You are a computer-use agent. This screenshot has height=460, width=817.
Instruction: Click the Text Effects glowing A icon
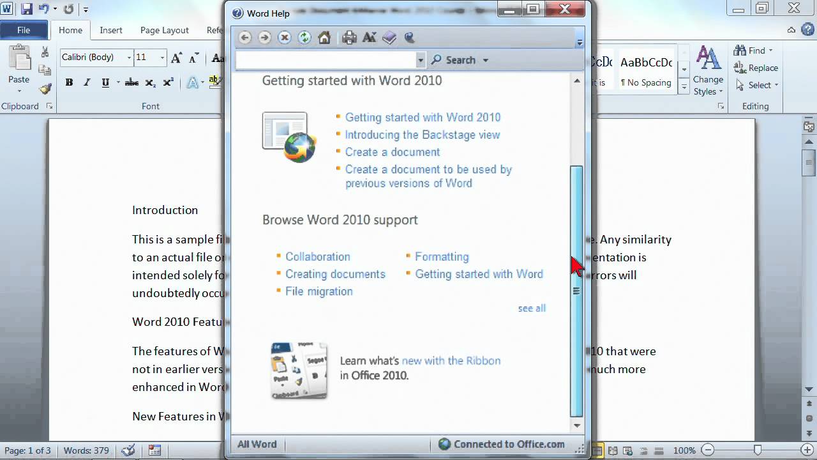pyautogui.click(x=193, y=82)
